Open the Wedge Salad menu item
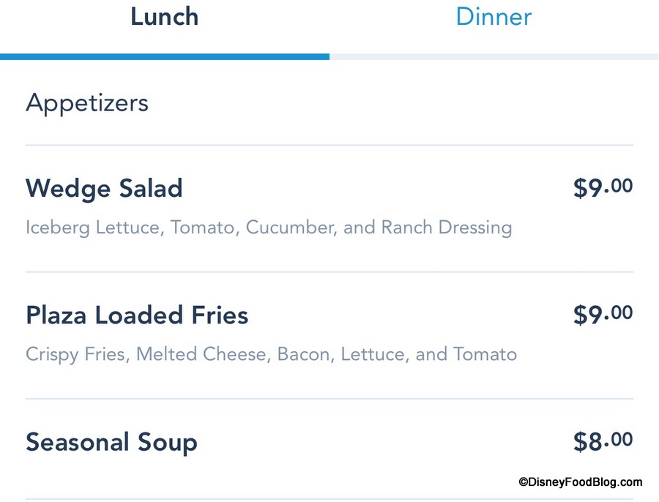 104,189
